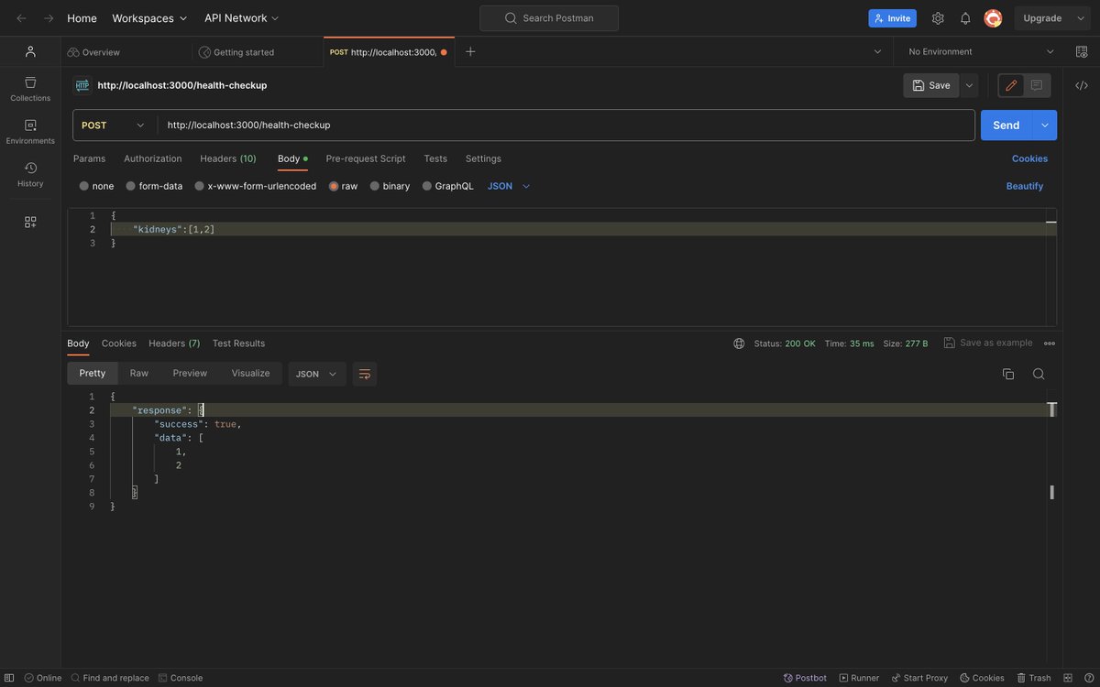Select the none body type
The image size is (1100, 687).
pyautogui.click(x=96, y=186)
